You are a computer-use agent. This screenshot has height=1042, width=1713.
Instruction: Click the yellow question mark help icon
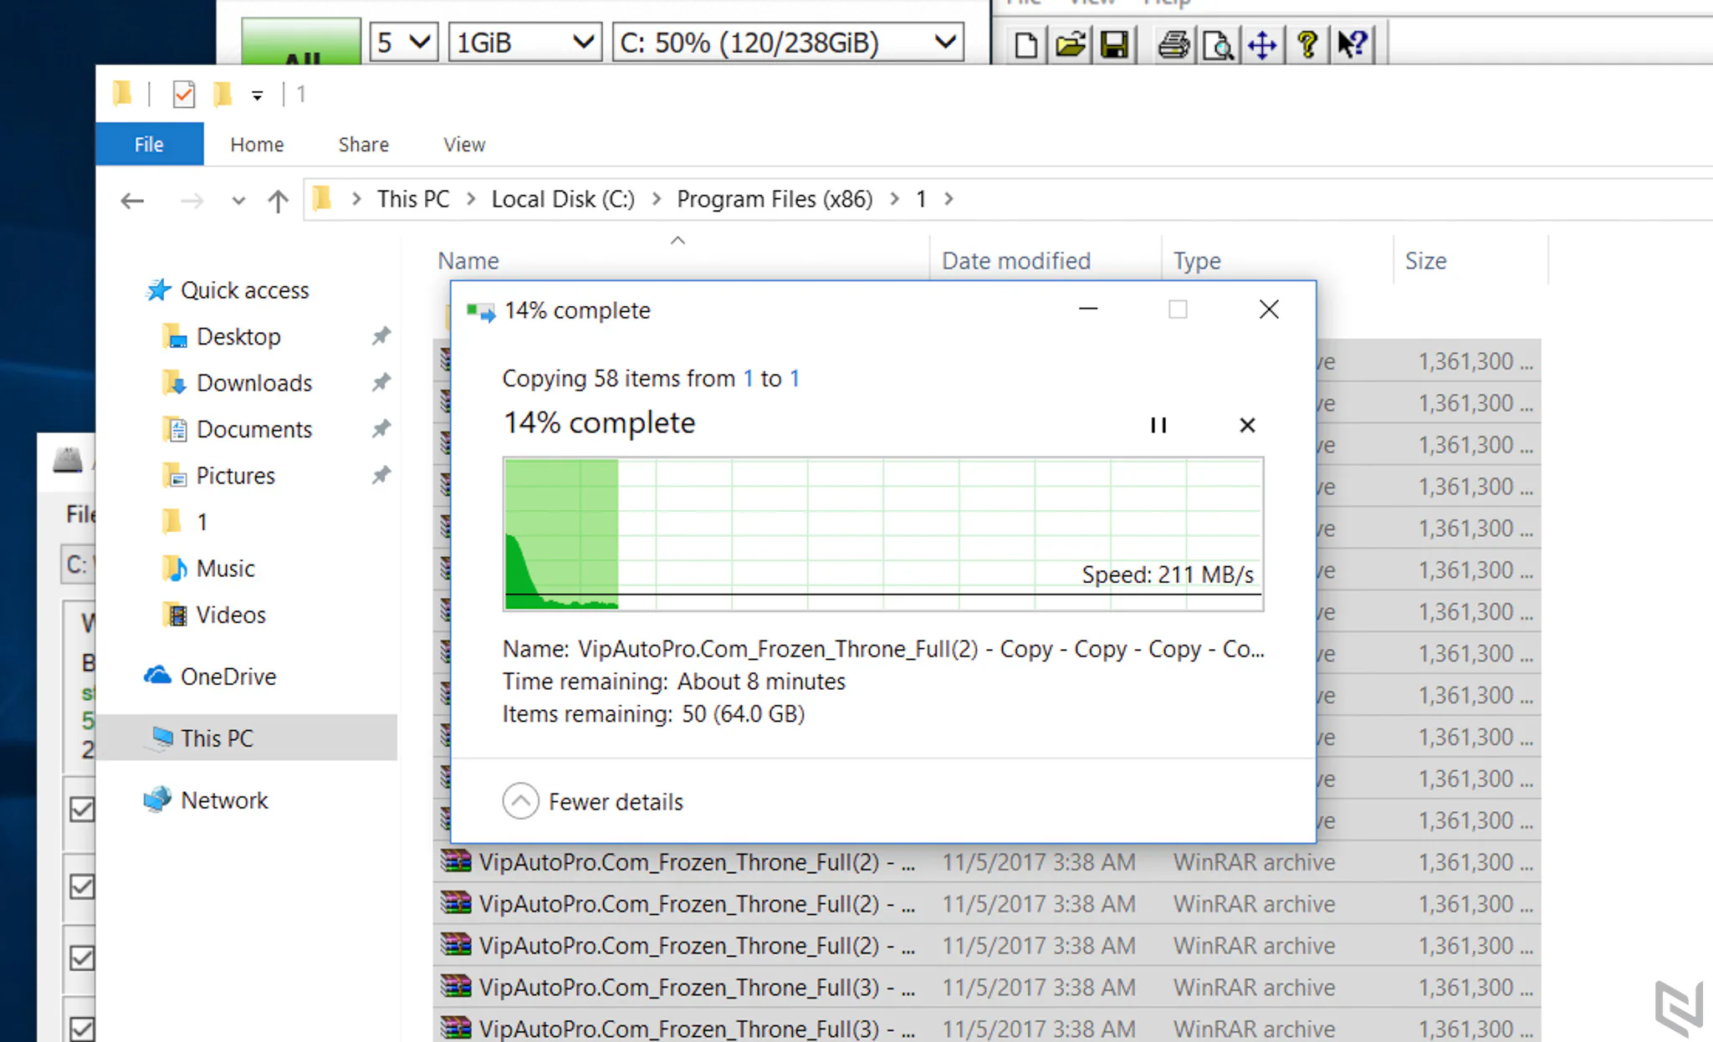pyautogui.click(x=1307, y=43)
